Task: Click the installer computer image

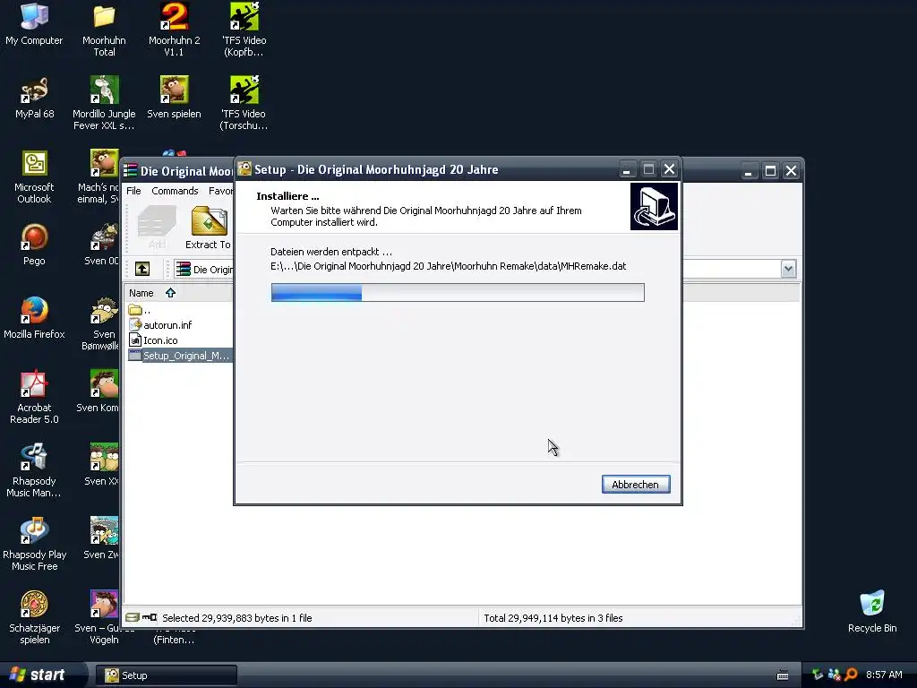Action: [654, 207]
